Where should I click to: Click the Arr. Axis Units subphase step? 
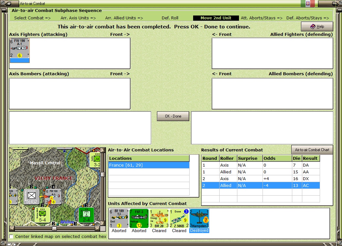point(78,18)
